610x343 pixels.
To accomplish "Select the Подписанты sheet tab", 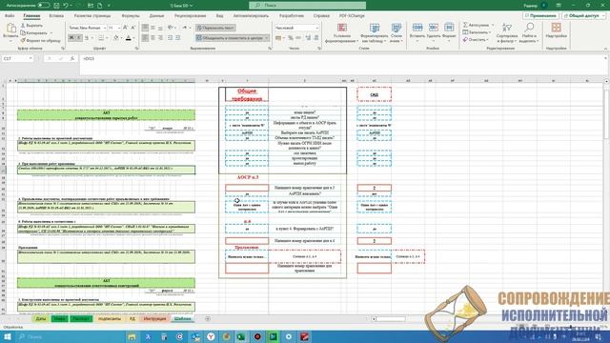I will tap(110, 319).
